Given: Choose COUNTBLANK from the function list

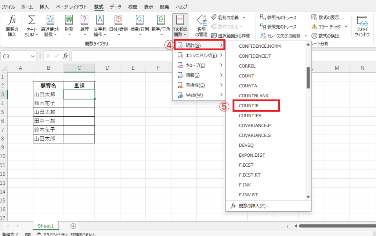Looking at the screenshot, I should (x=254, y=95).
